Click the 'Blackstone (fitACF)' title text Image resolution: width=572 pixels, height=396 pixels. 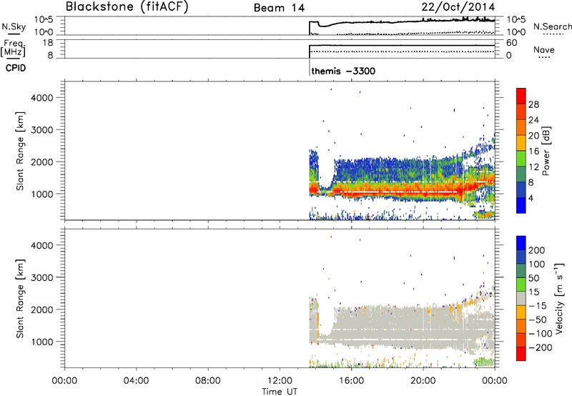[127, 6]
